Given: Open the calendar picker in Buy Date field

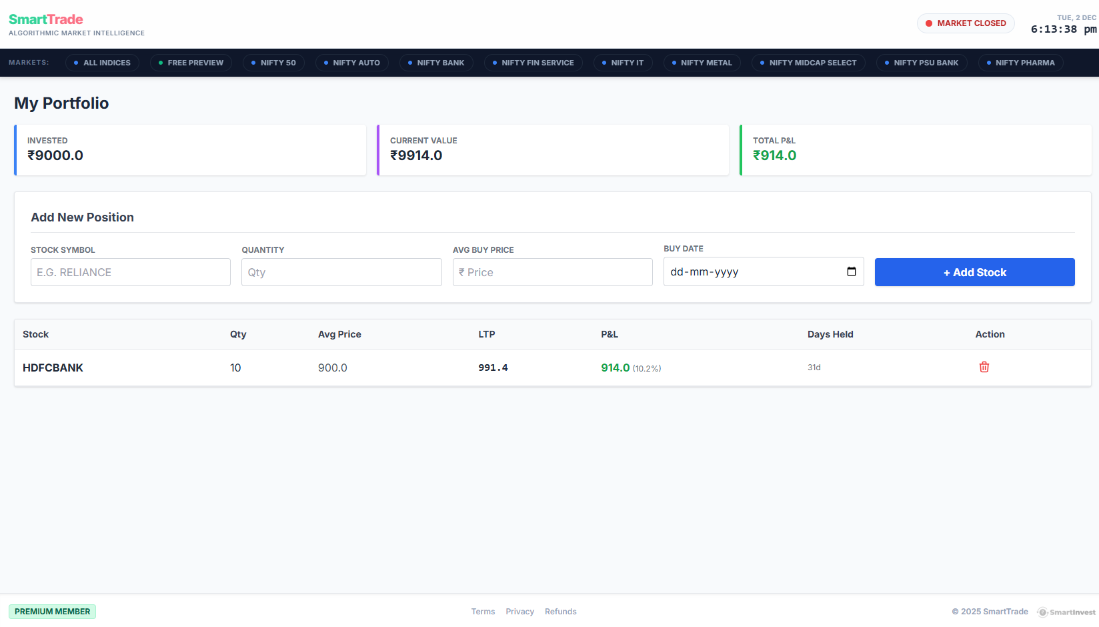Looking at the screenshot, I should 851,271.
